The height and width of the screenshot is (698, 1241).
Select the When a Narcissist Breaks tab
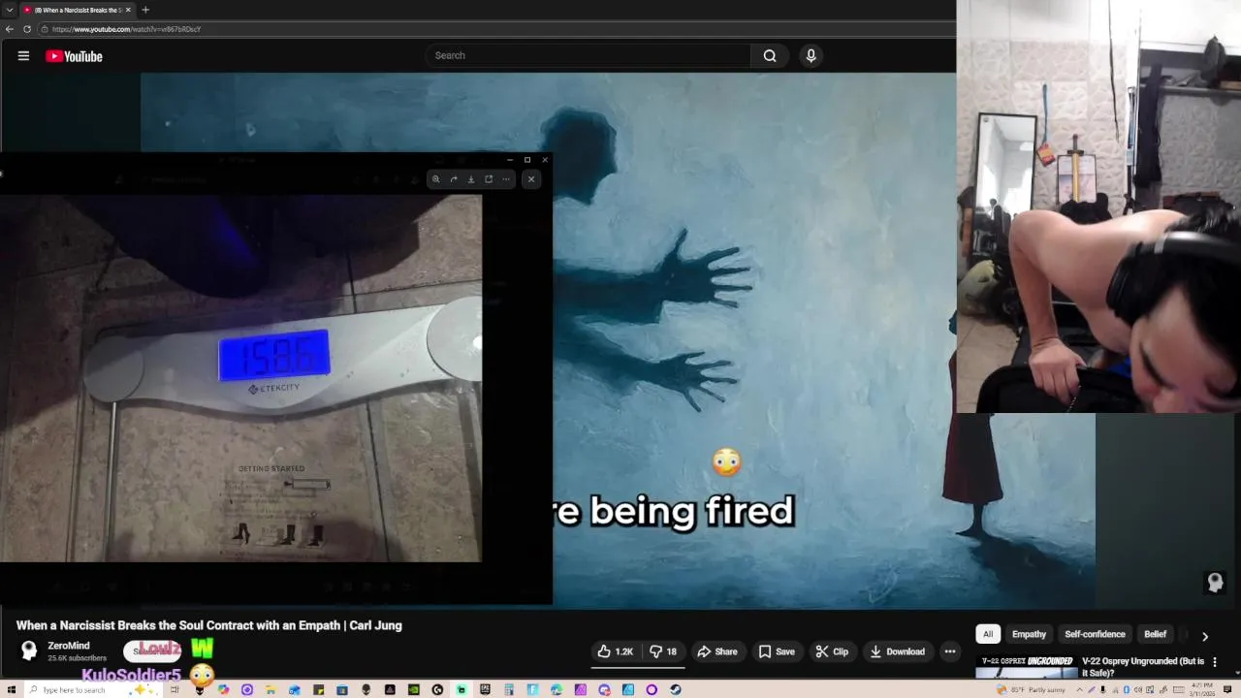(78, 10)
